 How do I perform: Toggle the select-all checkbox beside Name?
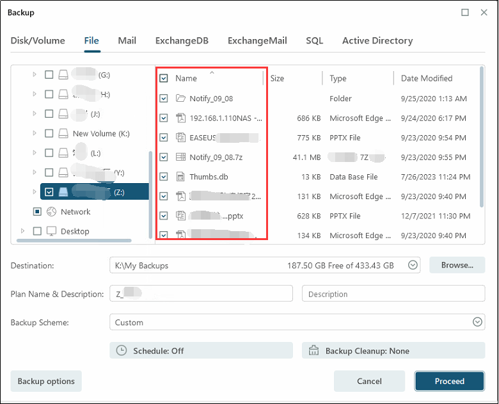(x=164, y=78)
